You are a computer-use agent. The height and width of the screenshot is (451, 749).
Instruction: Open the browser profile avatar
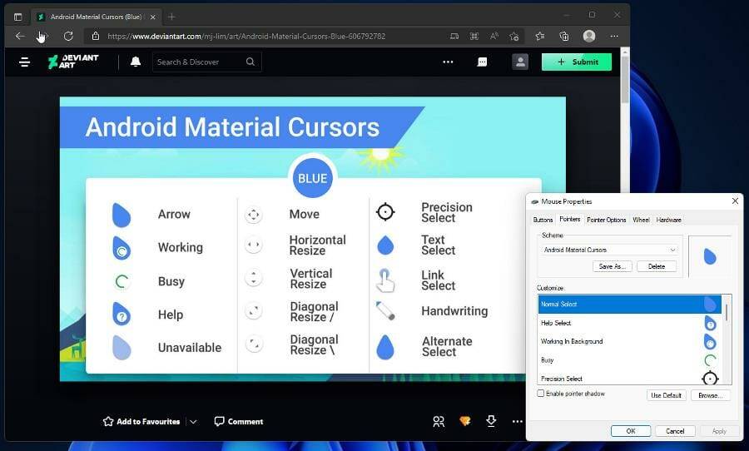[x=589, y=36]
